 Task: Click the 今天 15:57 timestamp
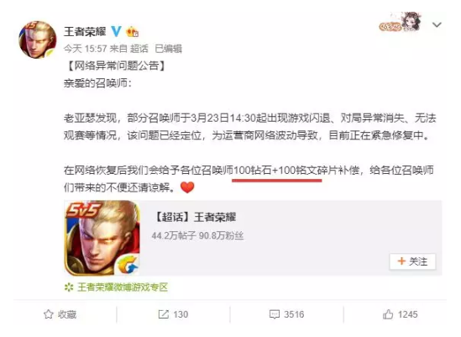click(86, 49)
